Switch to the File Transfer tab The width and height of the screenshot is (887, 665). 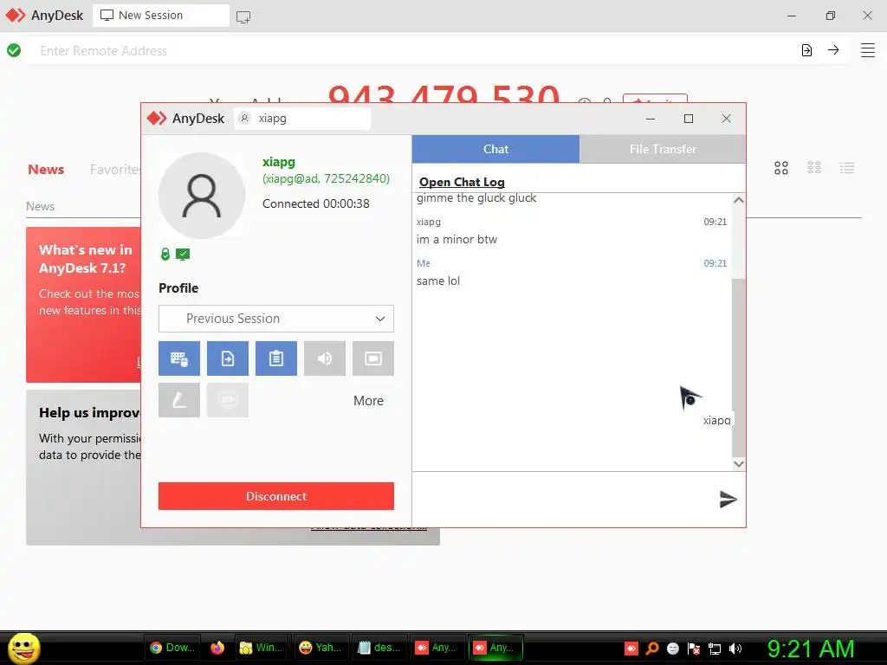663,149
